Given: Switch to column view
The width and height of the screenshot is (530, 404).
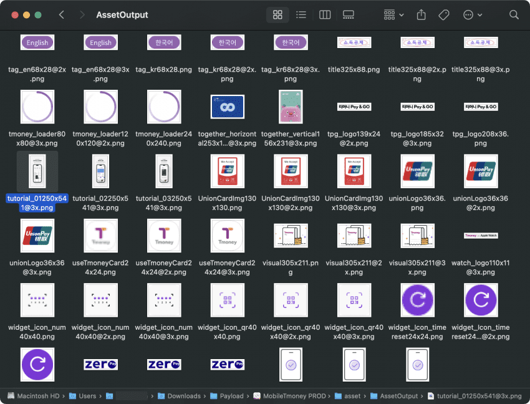Looking at the screenshot, I should 324,15.
